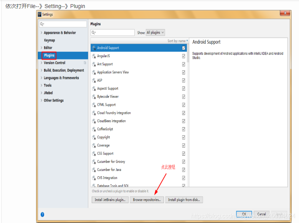This screenshot has height=223, width=299.
Task: Uncheck the Cucumber for Groovy plugin
Action: click(x=183, y=162)
